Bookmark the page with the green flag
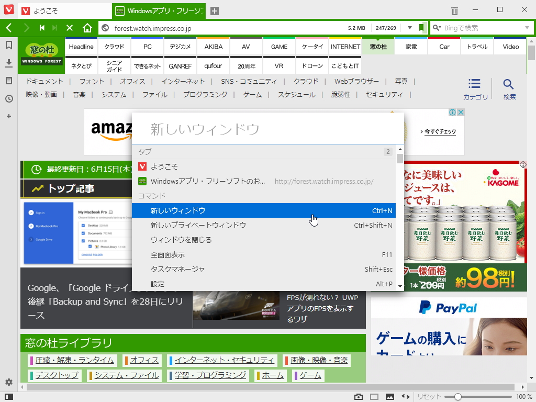Image resolution: width=536 pixels, height=402 pixels. (x=421, y=28)
